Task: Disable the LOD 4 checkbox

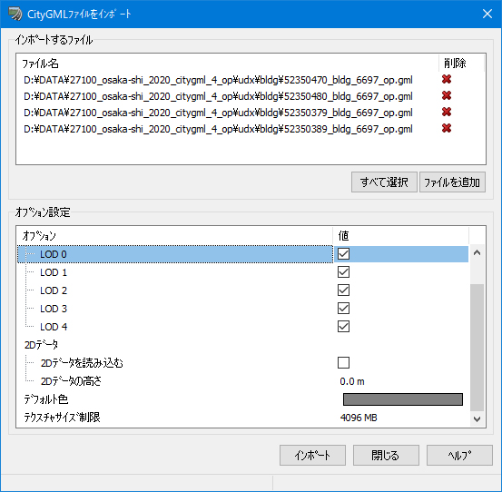Action: pyautogui.click(x=343, y=327)
